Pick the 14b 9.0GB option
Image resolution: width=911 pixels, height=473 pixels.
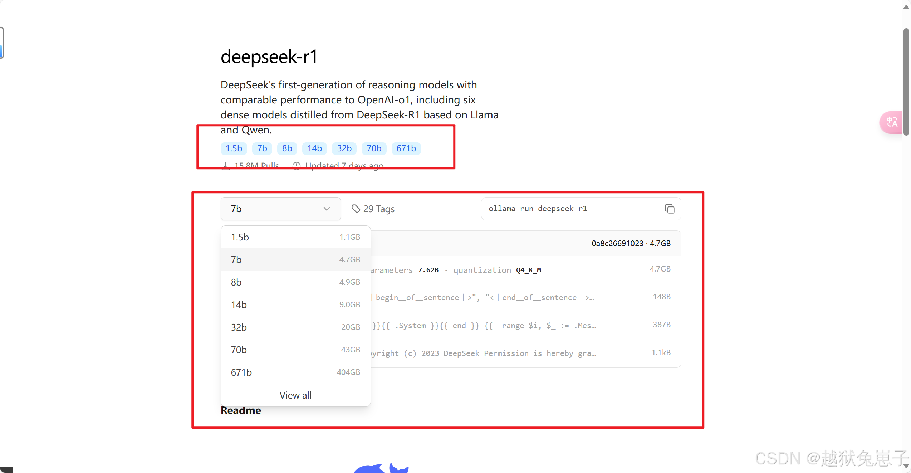coord(295,305)
